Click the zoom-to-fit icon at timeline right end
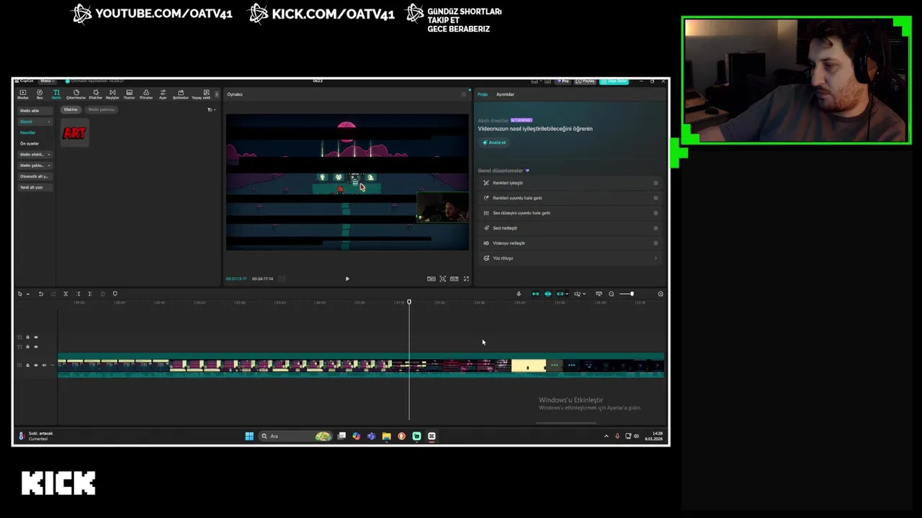Screen dimensions: 922x518 tap(661, 294)
